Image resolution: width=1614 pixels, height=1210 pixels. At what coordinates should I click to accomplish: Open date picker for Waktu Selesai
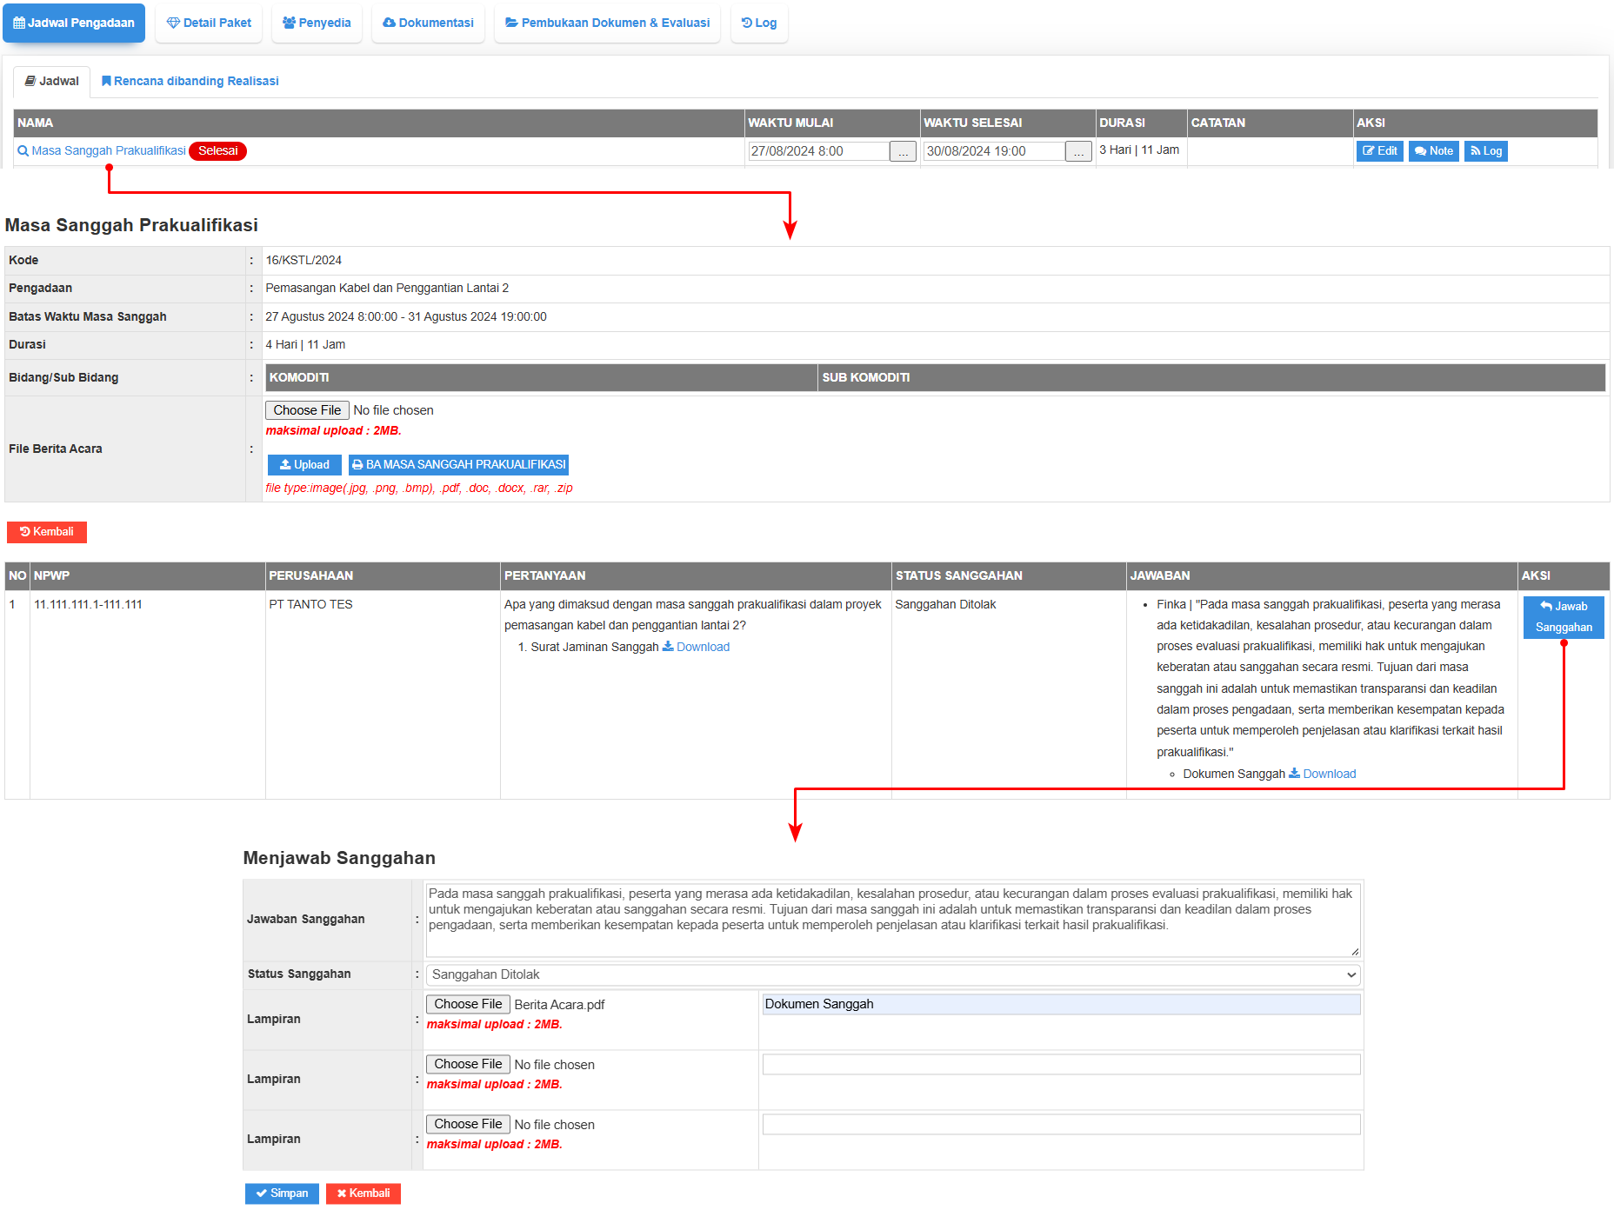click(x=1078, y=151)
